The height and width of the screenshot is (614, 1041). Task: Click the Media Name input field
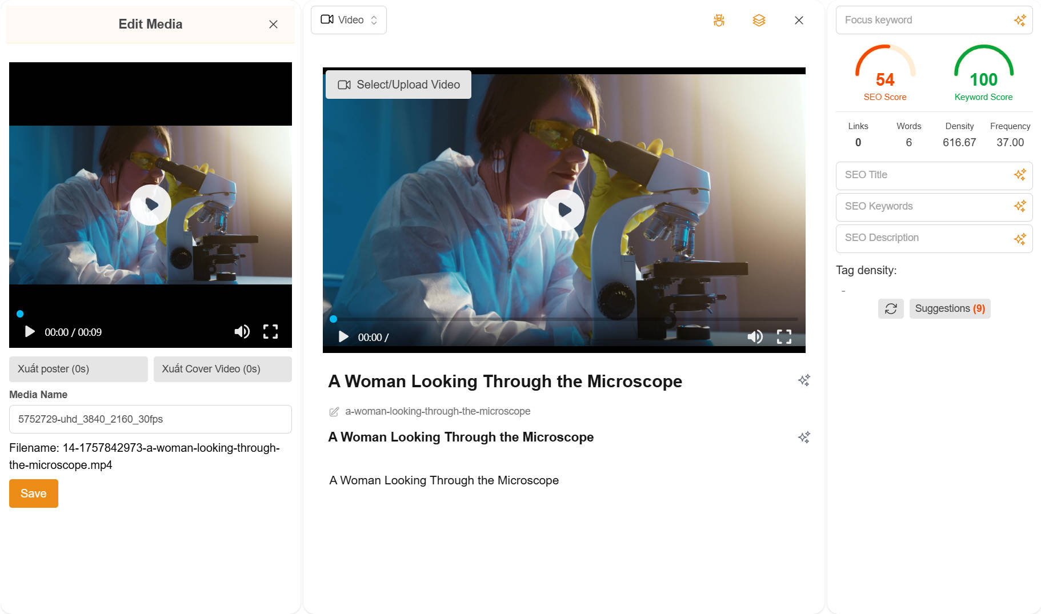[x=150, y=419]
